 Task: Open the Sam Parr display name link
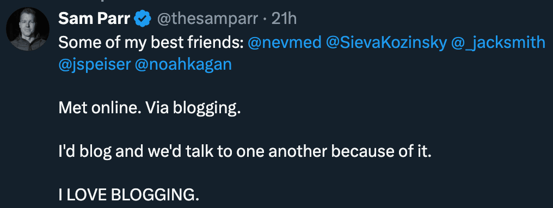[95, 19]
